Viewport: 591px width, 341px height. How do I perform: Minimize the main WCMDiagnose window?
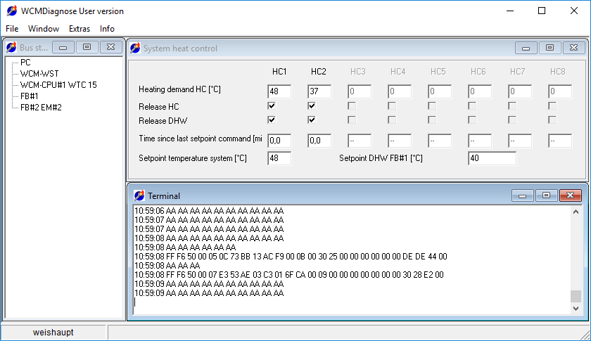[510, 11]
